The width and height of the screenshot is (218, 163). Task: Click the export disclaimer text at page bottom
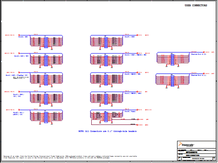coord(70,157)
